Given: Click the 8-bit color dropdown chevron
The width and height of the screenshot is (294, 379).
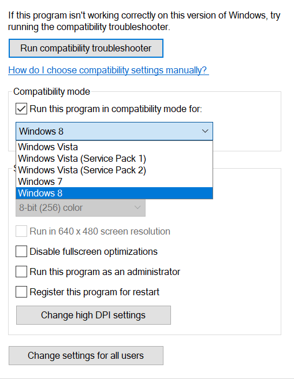Looking at the screenshot, I should pyautogui.click(x=137, y=207).
